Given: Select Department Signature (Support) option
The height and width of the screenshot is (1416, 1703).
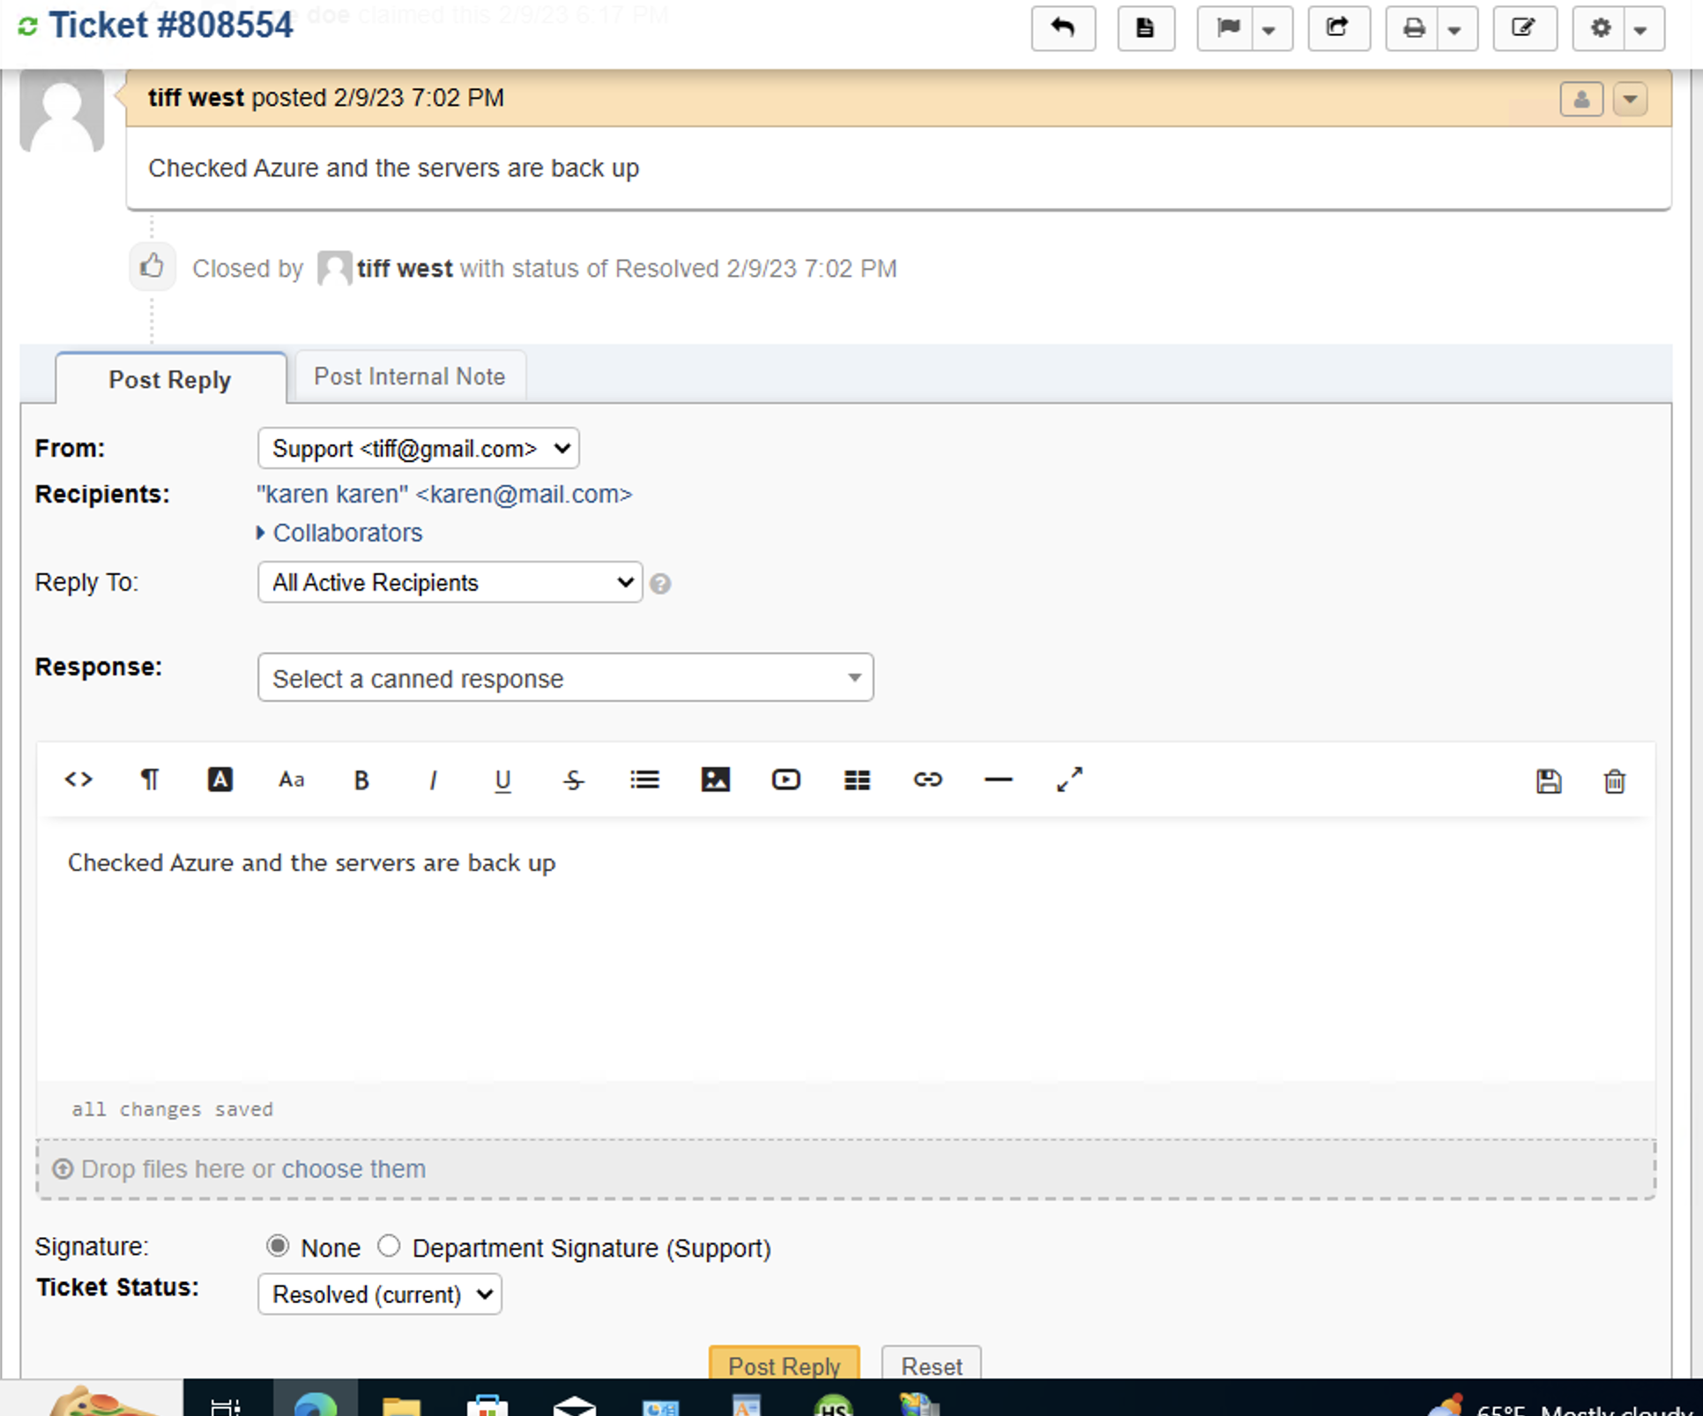Looking at the screenshot, I should pyautogui.click(x=389, y=1246).
